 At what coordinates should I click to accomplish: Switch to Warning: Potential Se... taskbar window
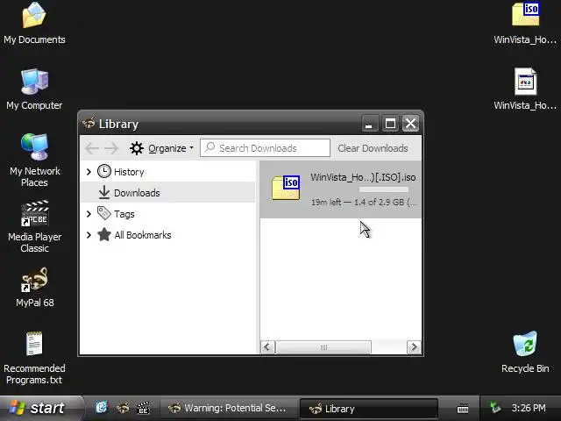pos(228,408)
